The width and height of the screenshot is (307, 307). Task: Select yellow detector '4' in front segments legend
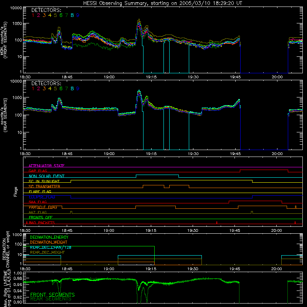click(x=50, y=15)
